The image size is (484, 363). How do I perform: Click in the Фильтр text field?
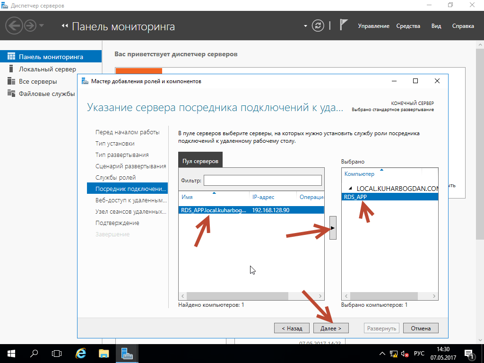click(x=262, y=181)
